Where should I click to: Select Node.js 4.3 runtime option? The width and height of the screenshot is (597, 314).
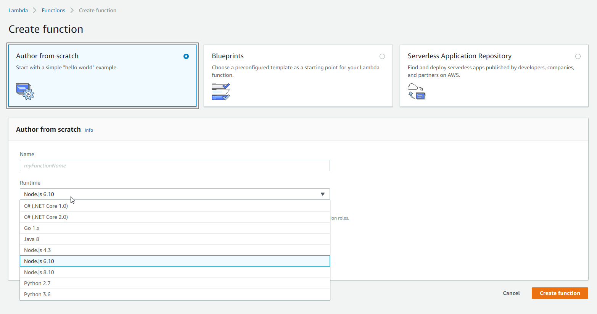[x=175, y=250]
